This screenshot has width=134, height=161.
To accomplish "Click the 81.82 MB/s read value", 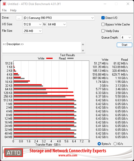I will 121,63.
